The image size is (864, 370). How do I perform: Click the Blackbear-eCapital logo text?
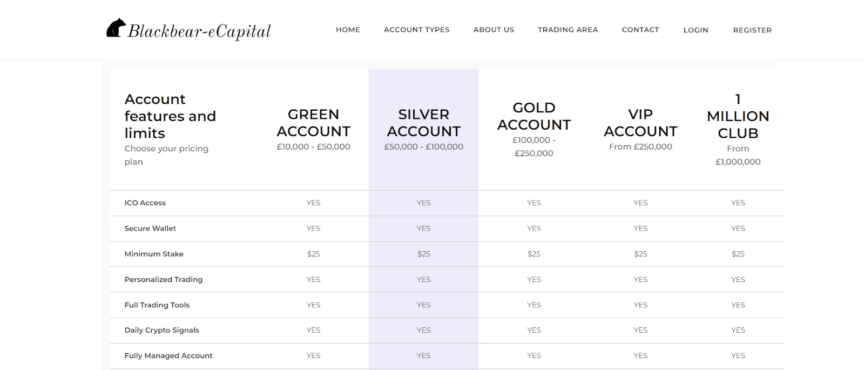point(199,31)
